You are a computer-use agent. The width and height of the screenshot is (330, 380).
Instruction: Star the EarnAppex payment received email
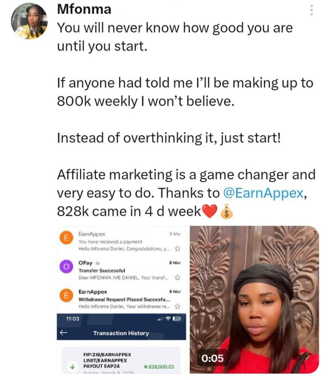(178, 249)
